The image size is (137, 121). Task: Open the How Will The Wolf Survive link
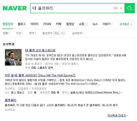click(40, 75)
